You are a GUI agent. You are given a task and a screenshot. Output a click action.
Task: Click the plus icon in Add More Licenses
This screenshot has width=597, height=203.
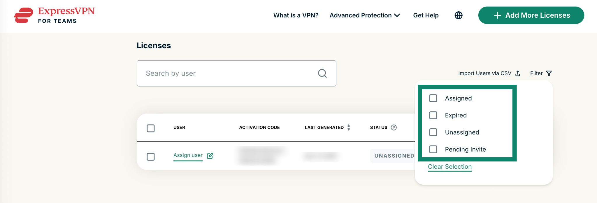498,15
